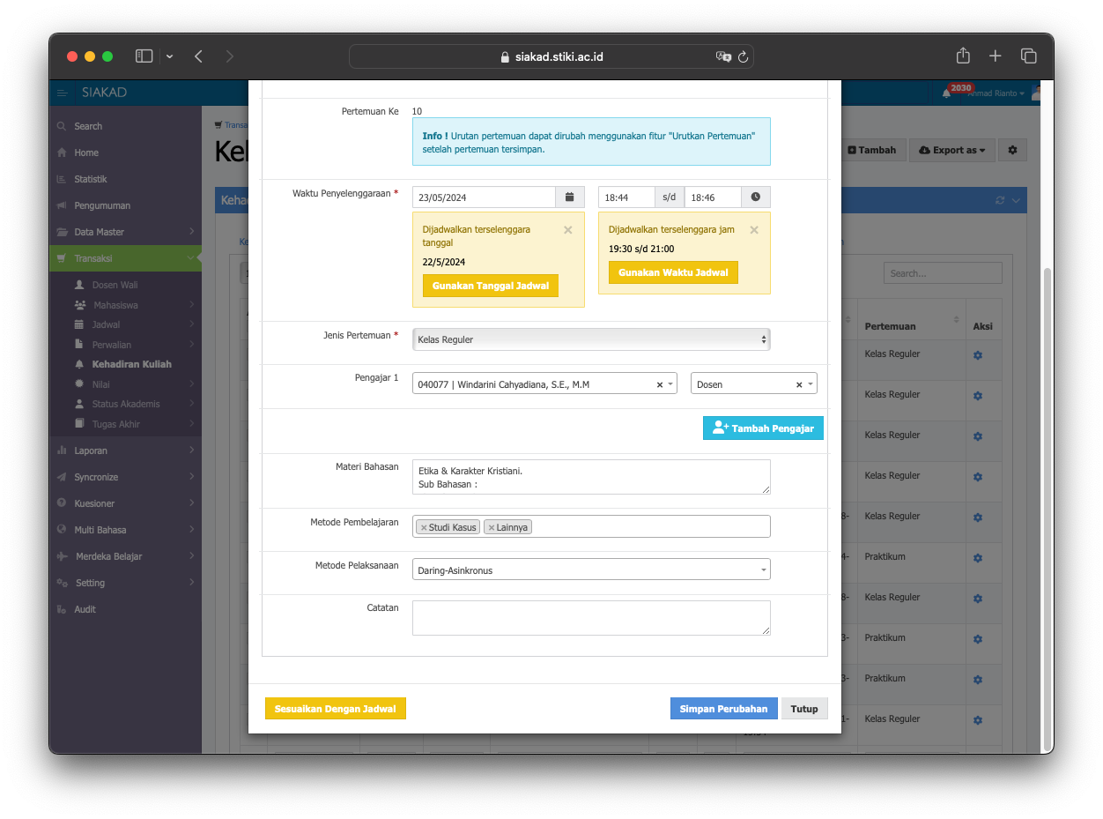This screenshot has height=819, width=1103.
Task: Click the Simpan Perubahan button
Action: pos(722,709)
